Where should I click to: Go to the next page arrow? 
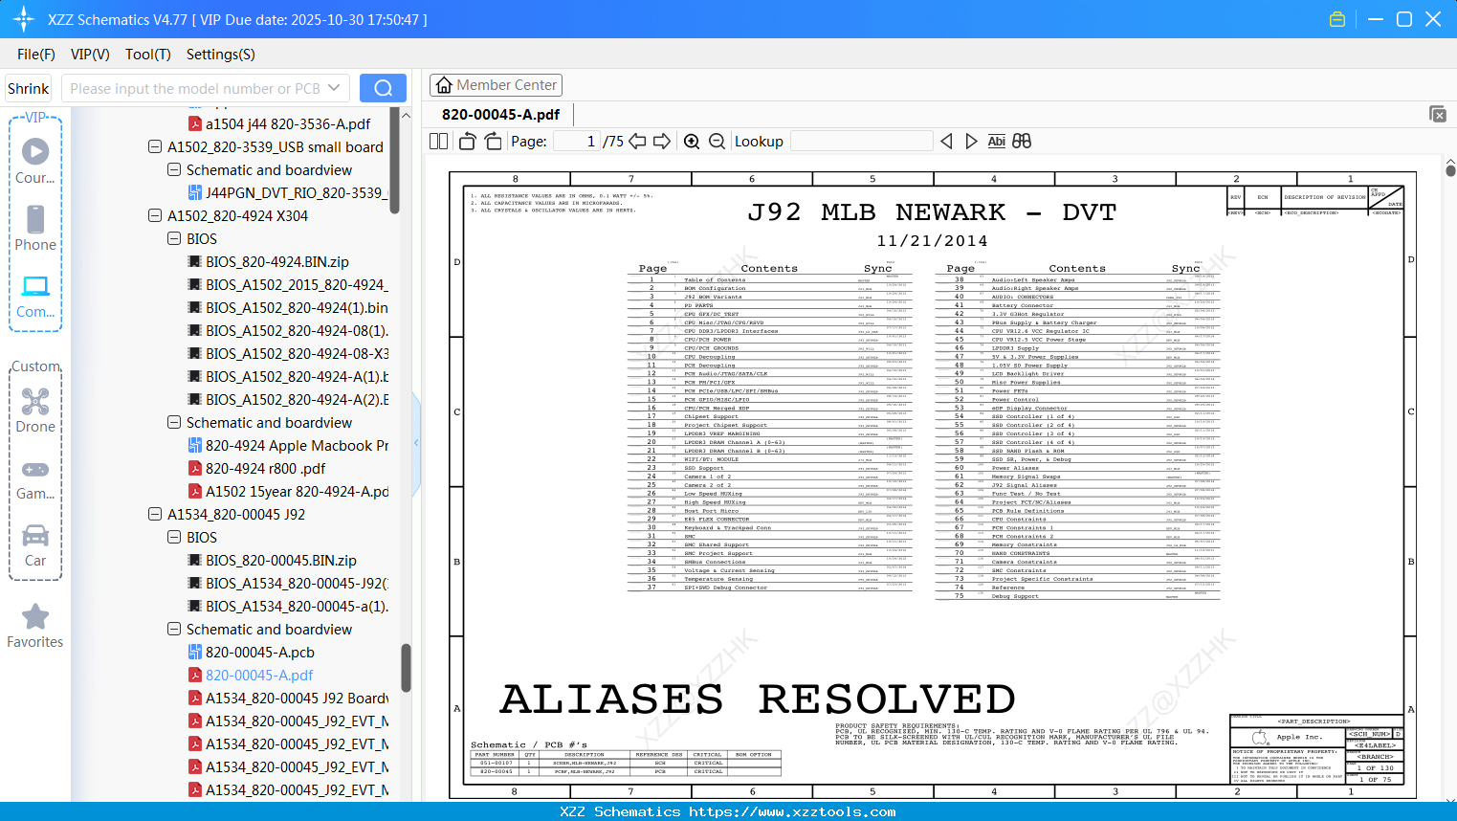click(662, 142)
